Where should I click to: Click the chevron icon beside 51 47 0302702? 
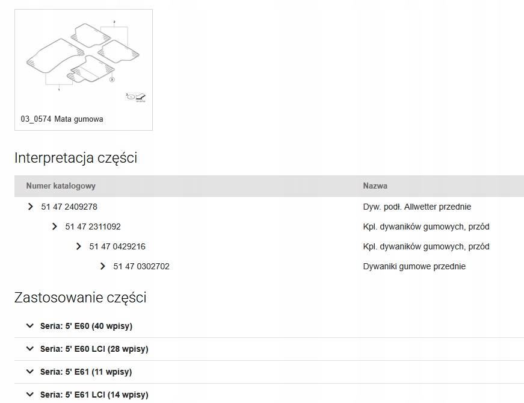103,266
